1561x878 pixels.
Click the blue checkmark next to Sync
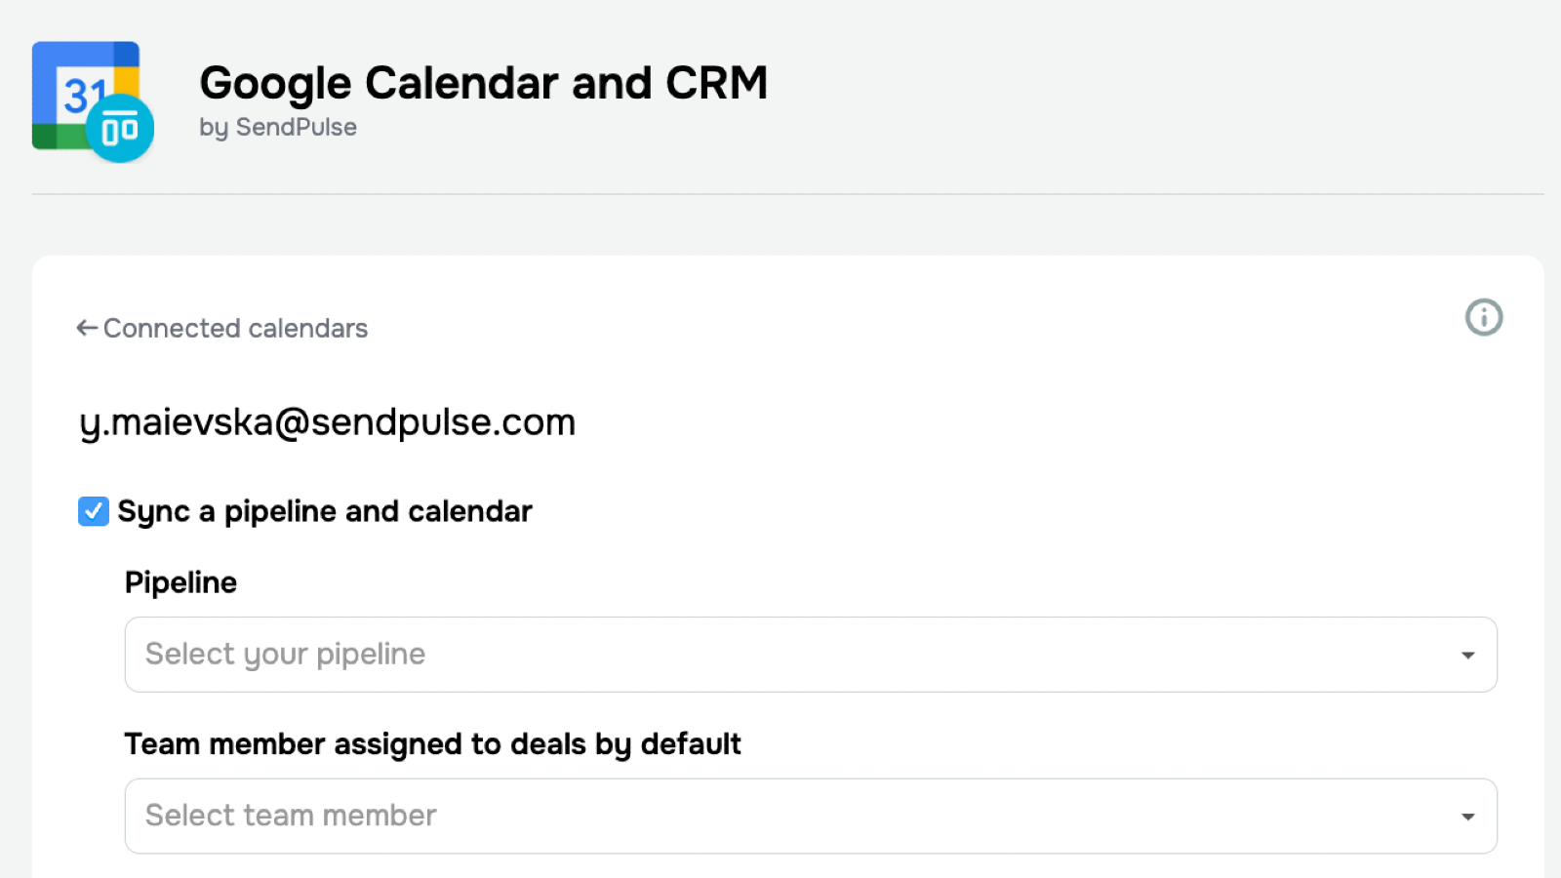[x=94, y=511]
